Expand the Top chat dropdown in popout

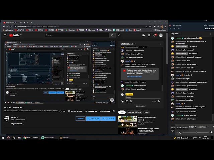tap(176, 34)
